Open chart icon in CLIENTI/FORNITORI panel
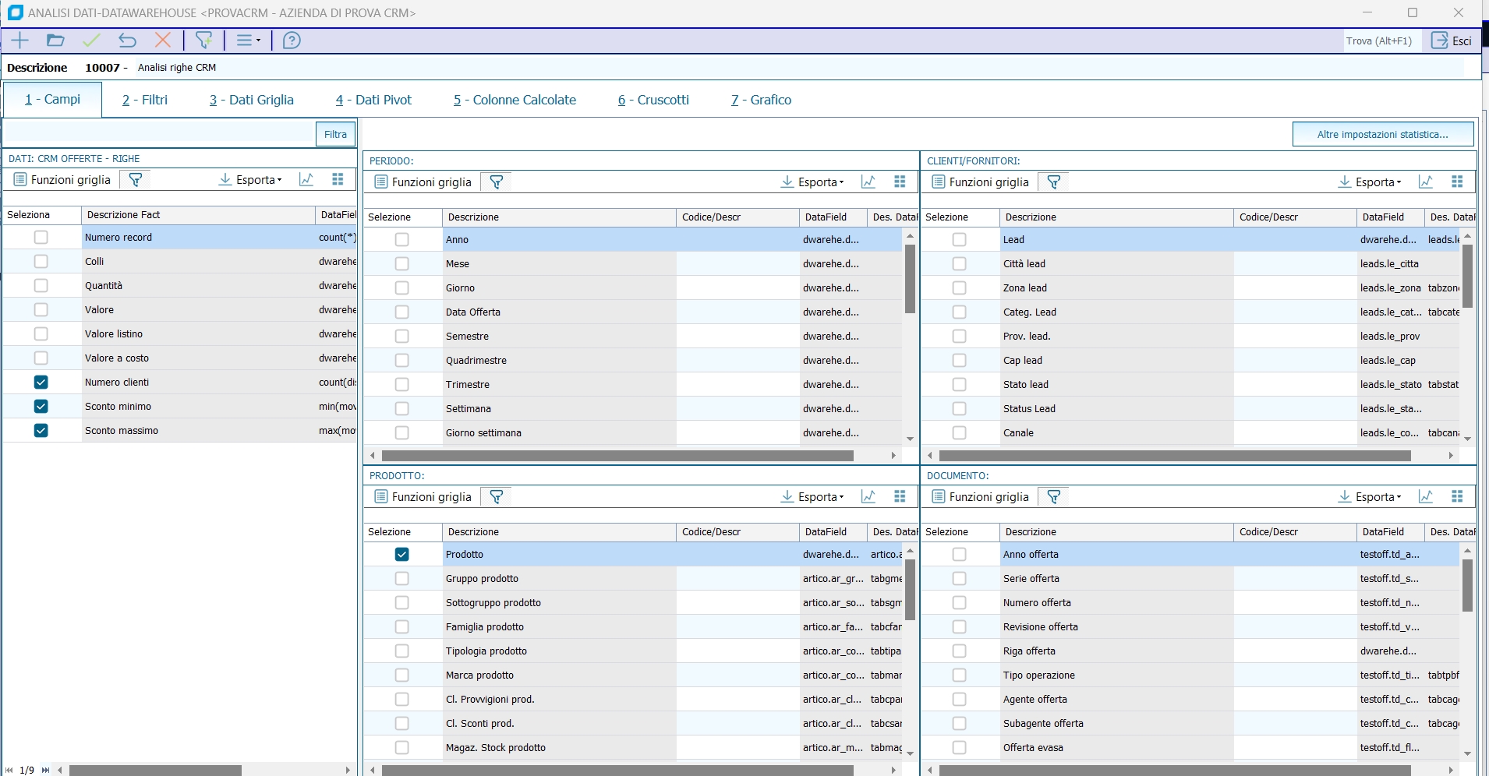 pos(1425,182)
